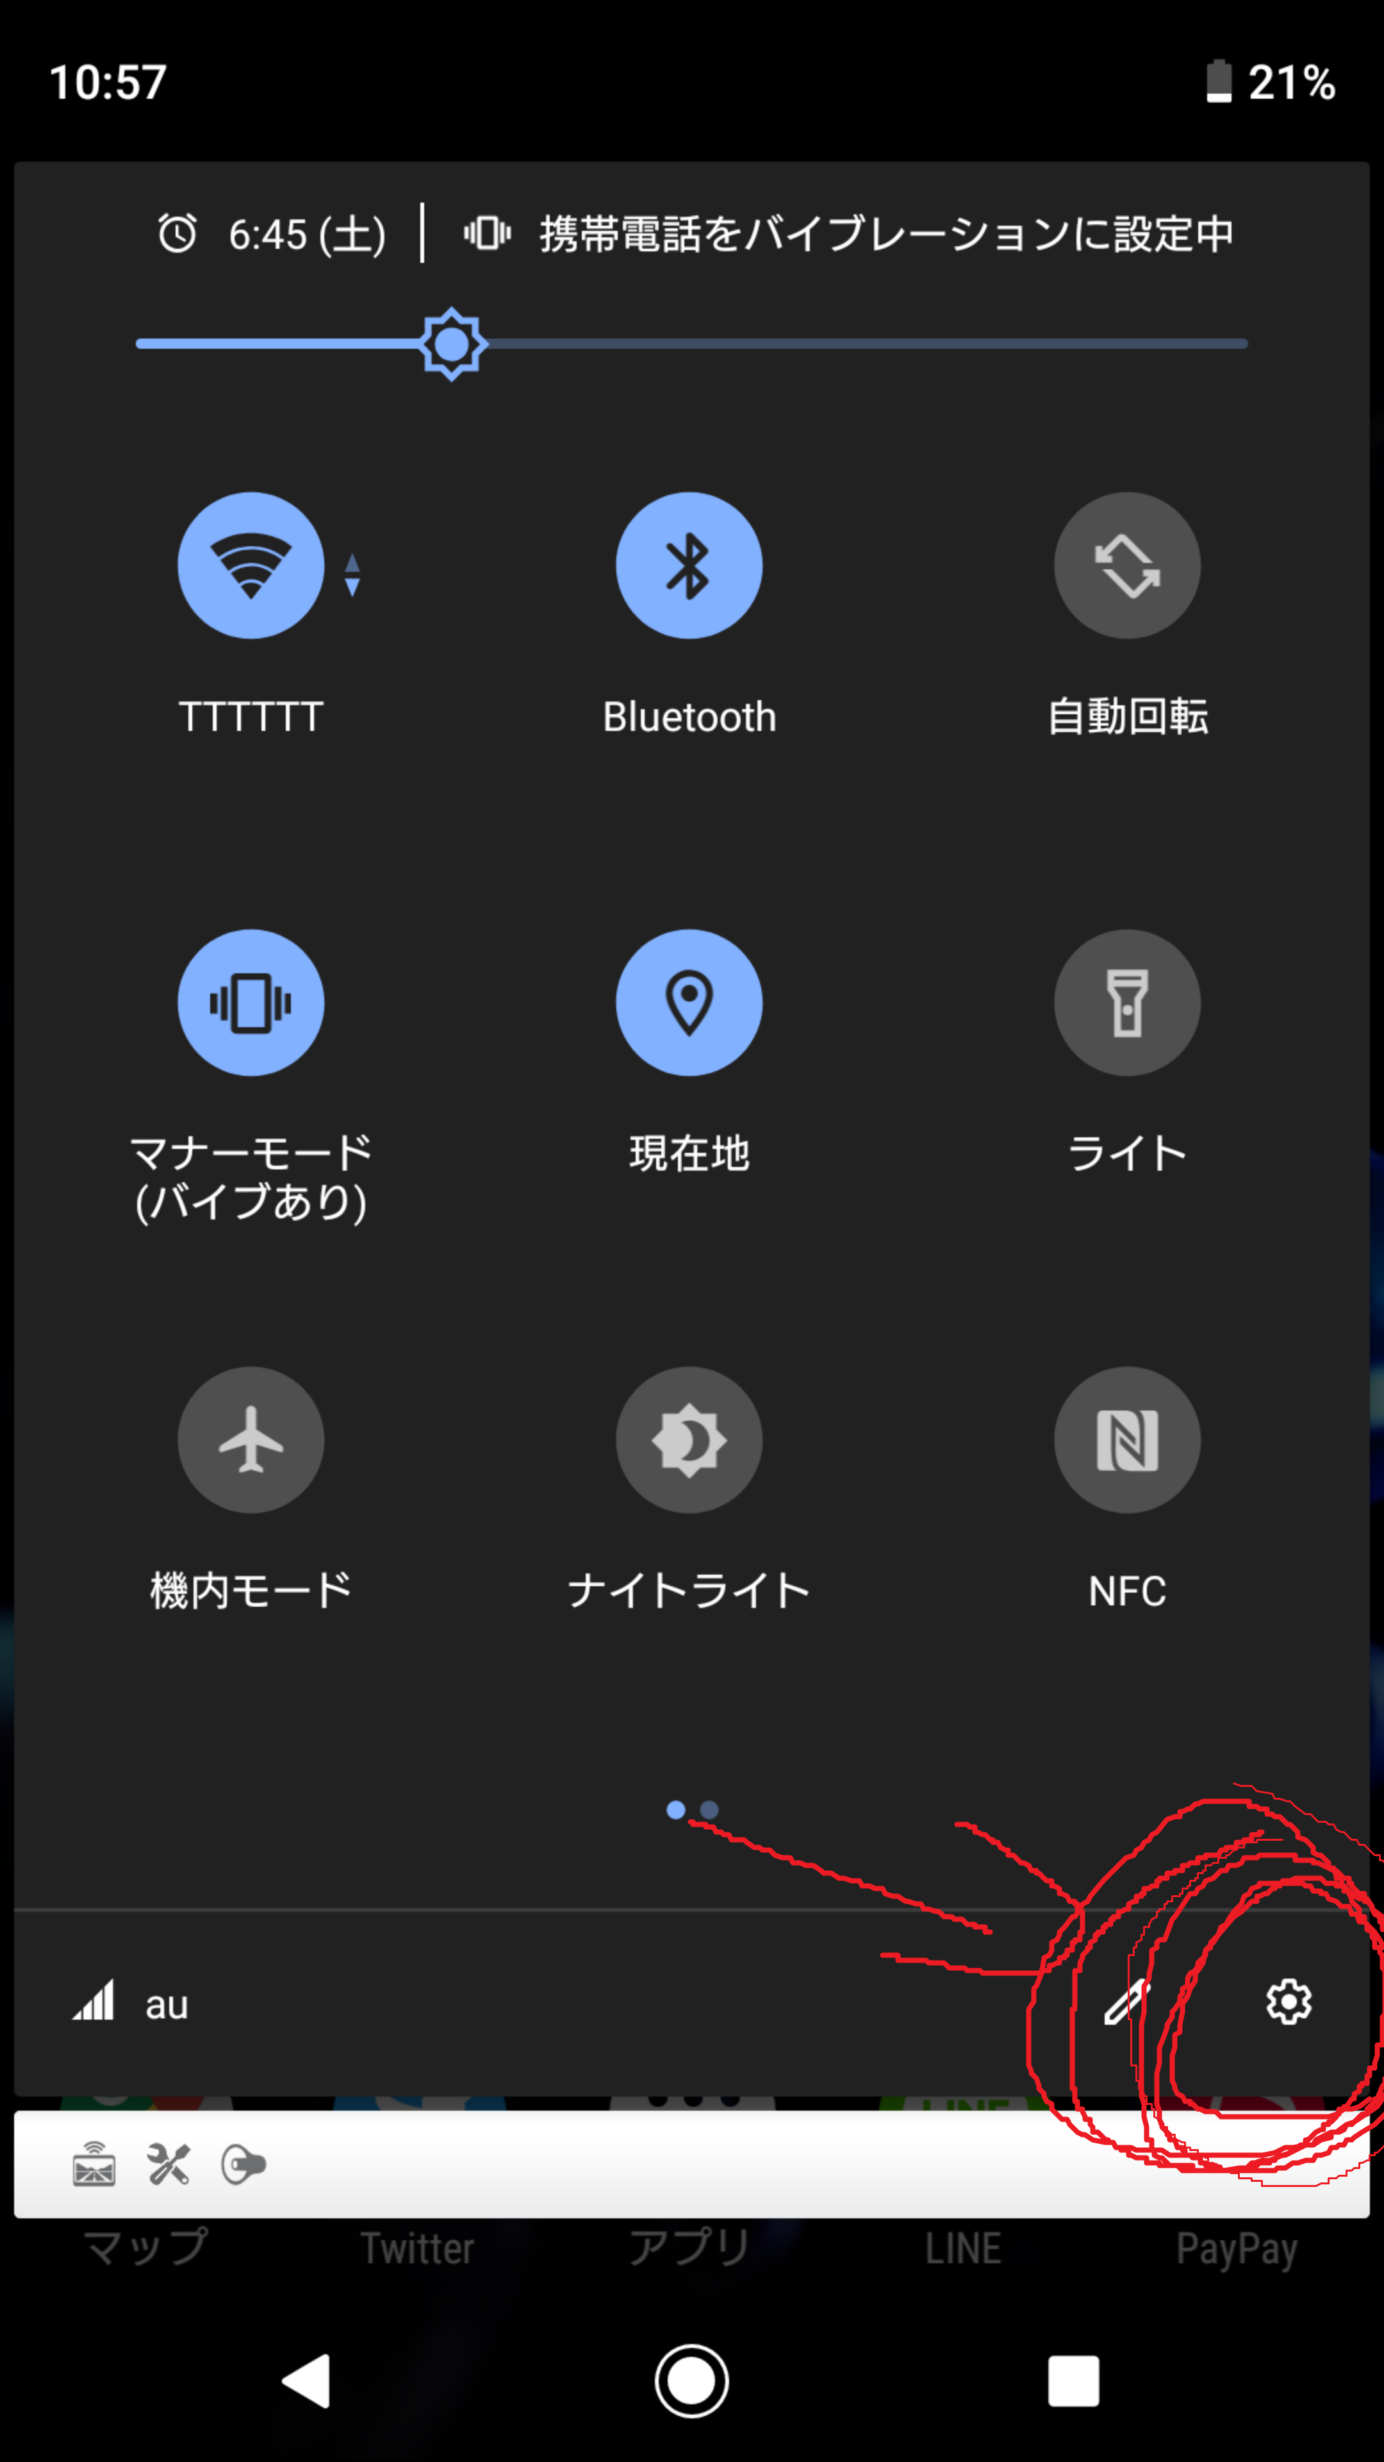Access quick settings edit pencil
The height and width of the screenshot is (2462, 1384).
(x=1125, y=2002)
